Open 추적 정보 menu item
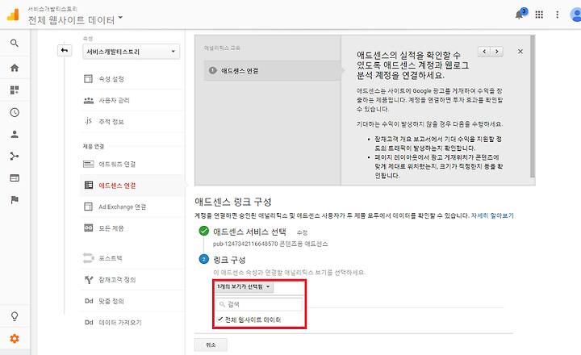The height and width of the screenshot is (355, 581). 132,122
